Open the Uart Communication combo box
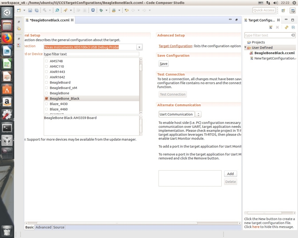Image resolution: width=298 pixels, height=238 pixels. click(x=180, y=114)
